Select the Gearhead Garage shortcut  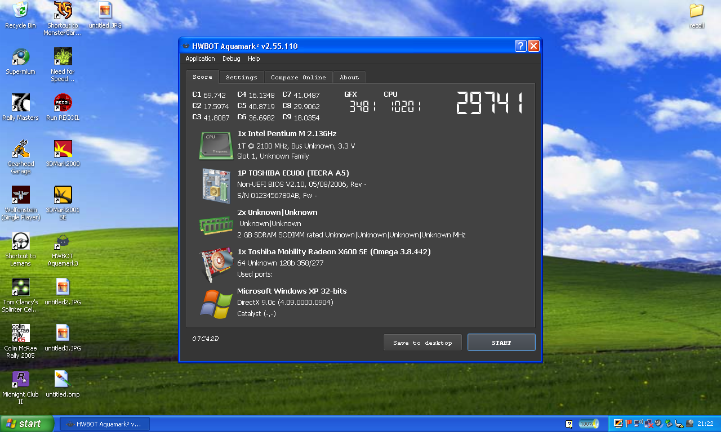20,157
